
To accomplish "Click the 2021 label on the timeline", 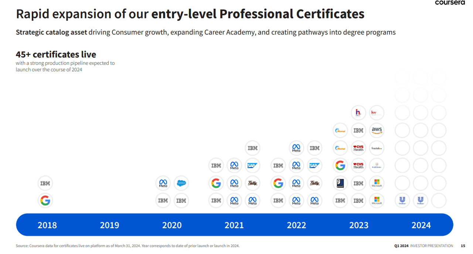I will point(234,225).
